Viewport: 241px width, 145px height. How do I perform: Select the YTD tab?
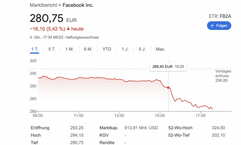point(107,49)
